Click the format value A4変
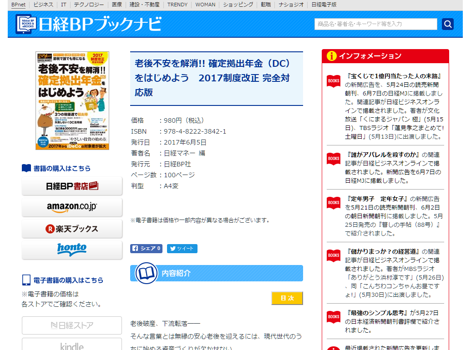The width and height of the screenshot is (471, 350). click(171, 186)
